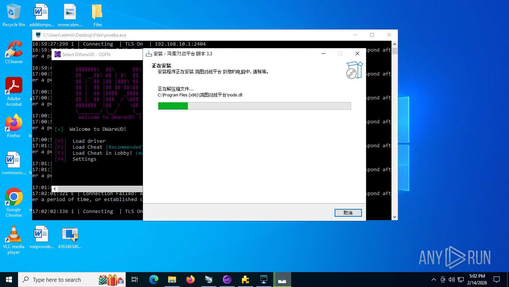Click the '[F2] Load Cheat' line in DWareUD

tap(98, 147)
